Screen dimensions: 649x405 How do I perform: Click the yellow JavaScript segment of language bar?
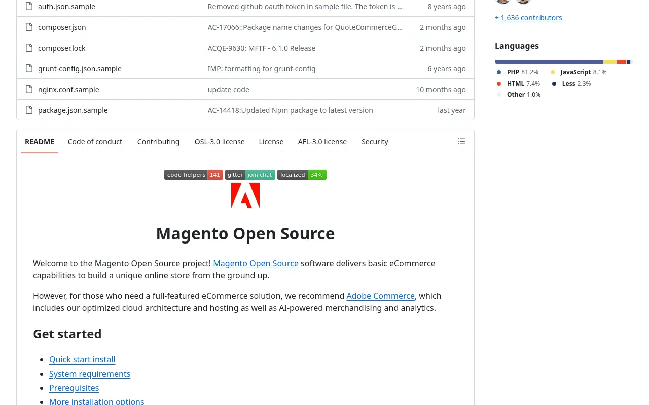click(x=610, y=62)
